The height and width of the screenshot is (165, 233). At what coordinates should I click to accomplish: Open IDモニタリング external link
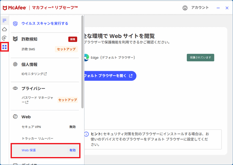tap(34, 74)
